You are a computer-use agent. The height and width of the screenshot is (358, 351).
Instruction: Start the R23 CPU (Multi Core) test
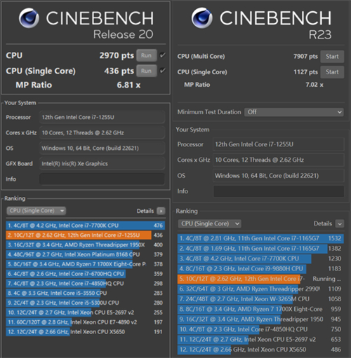point(332,56)
